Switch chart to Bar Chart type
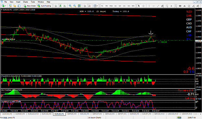 (x=56, y=6)
